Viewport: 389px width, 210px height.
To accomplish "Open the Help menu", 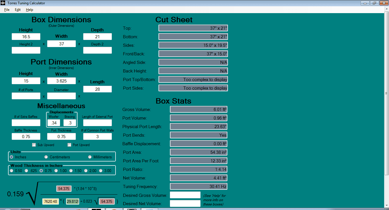I will (x=29, y=10).
